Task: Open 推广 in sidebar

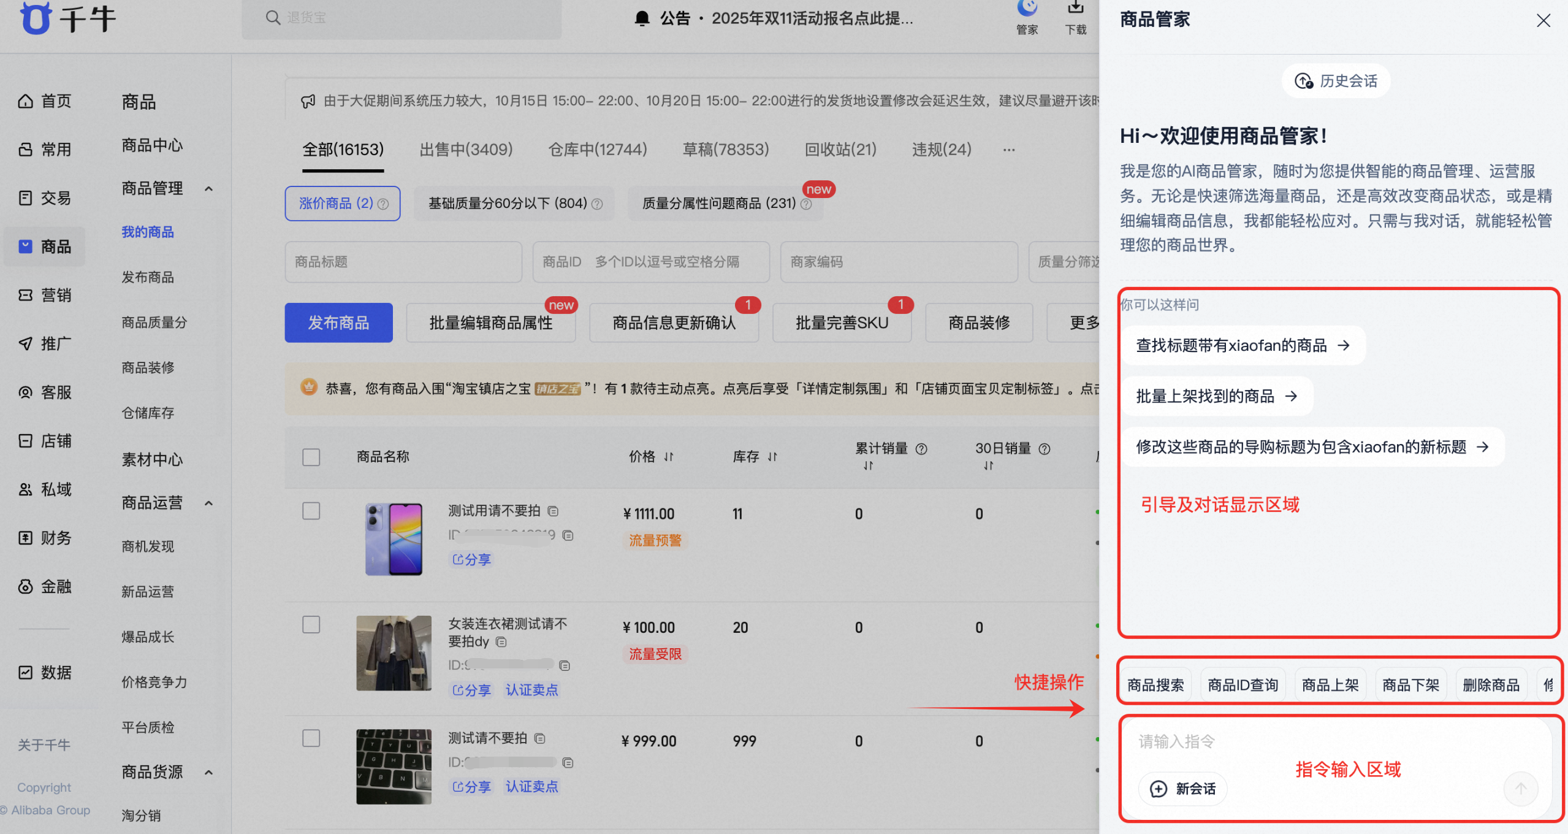Action: pos(45,343)
